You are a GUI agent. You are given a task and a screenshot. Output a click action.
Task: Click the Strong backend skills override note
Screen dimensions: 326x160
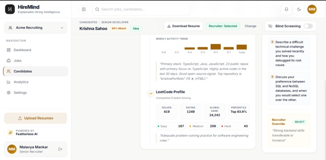click(x=288, y=135)
